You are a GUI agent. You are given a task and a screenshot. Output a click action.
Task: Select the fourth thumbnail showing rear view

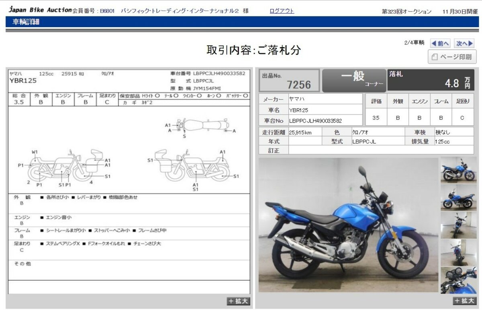(459, 253)
